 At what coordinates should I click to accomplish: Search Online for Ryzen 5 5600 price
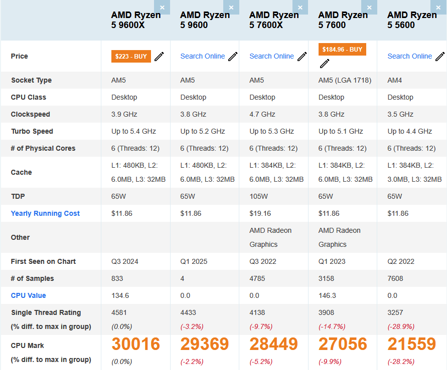410,56
